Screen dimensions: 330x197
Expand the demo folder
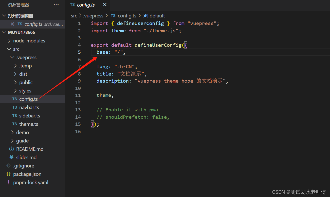[12, 132]
